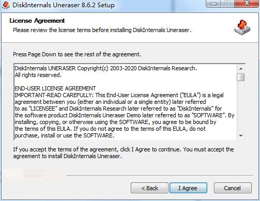Click the License Agreement heading

tap(37, 21)
